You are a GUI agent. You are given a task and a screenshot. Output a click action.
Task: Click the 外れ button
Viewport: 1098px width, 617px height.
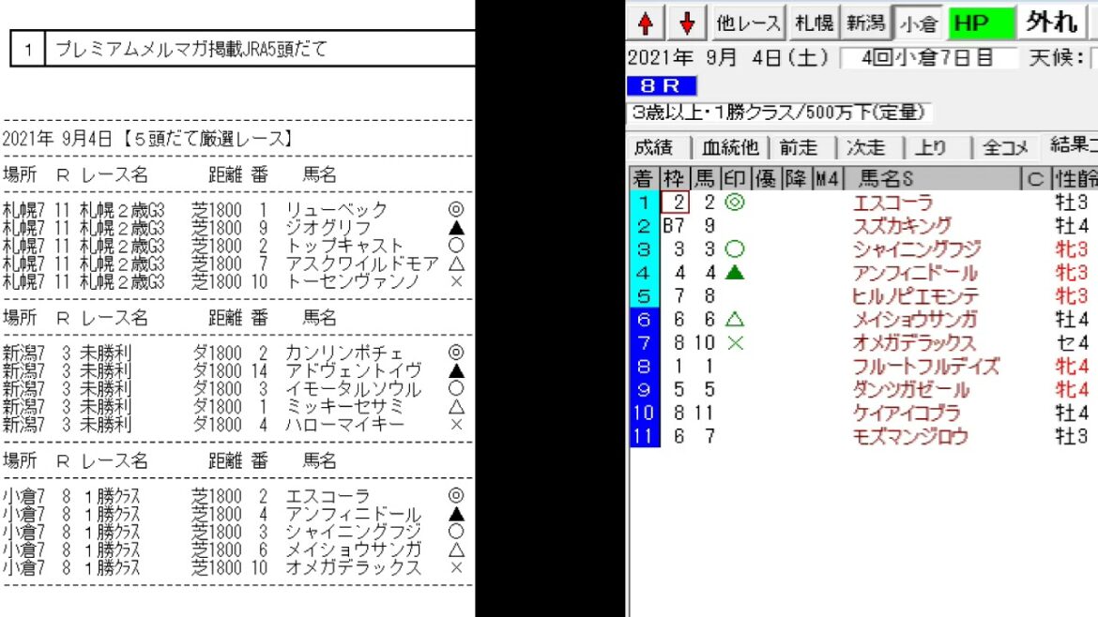[x=1051, y=23]
